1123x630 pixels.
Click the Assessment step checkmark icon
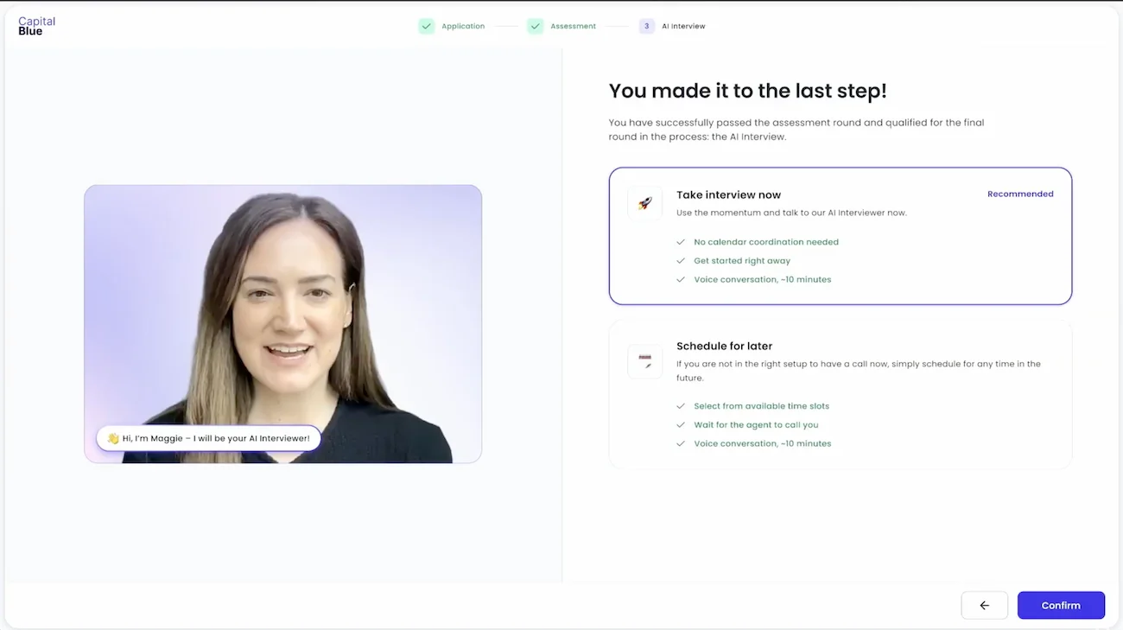[x=535, y=26]
